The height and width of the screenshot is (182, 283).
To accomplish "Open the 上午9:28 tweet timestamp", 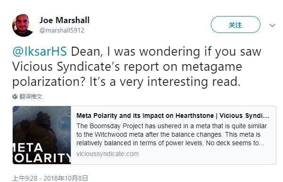I will click(x=25, y=178).
